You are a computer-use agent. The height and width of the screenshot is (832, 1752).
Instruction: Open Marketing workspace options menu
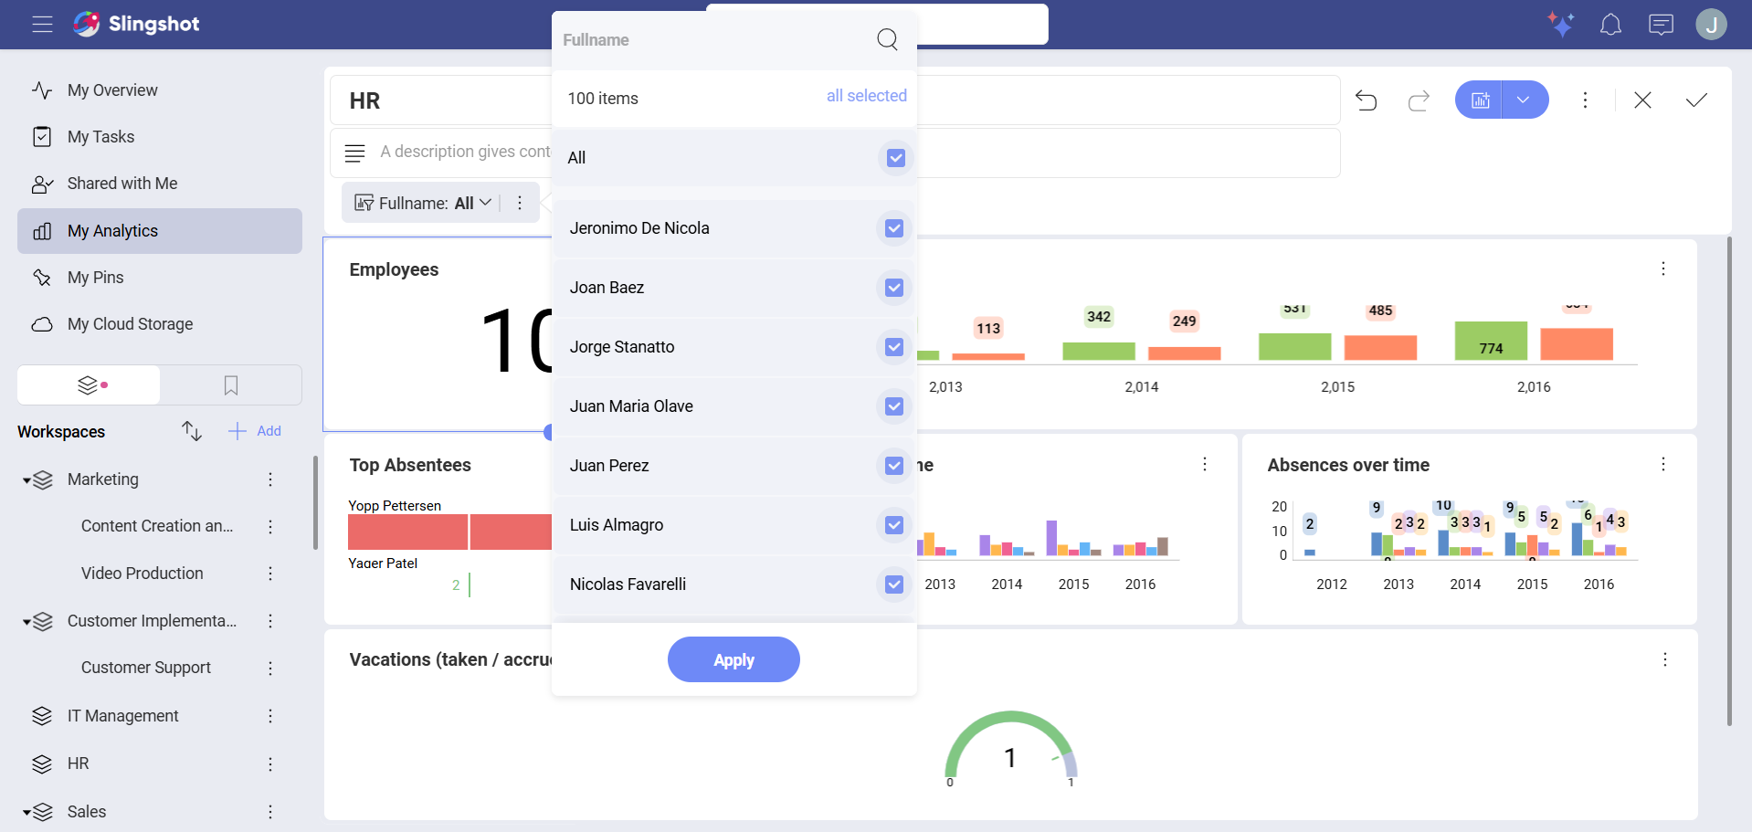[270, 479]
